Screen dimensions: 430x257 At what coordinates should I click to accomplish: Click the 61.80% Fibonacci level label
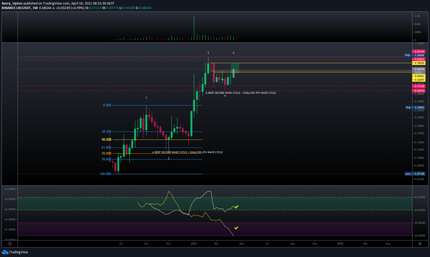tap(106, 148)
